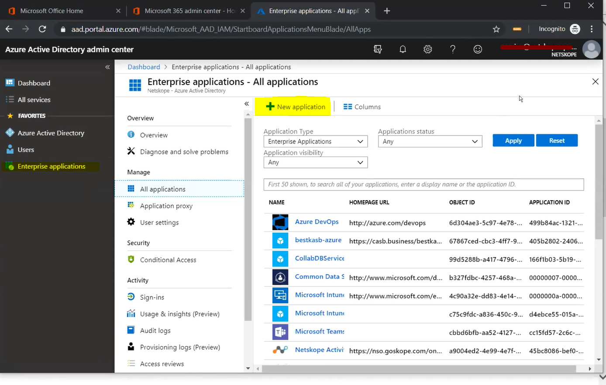
Task: Click the Azure DevOps app icon
Action: tap(280, 222)
